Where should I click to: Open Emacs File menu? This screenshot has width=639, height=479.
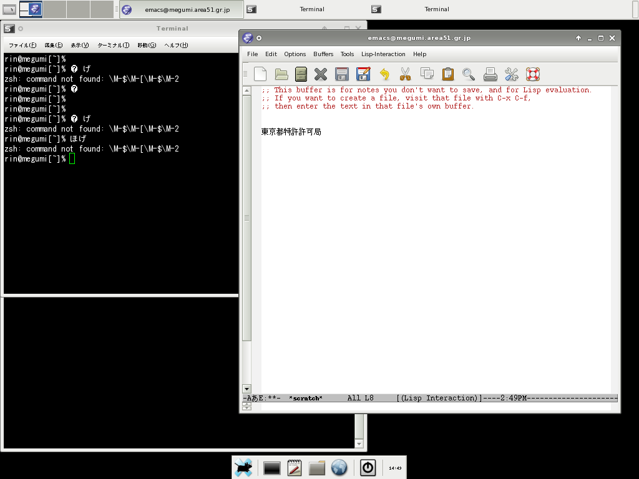click(x=252, y=54)
